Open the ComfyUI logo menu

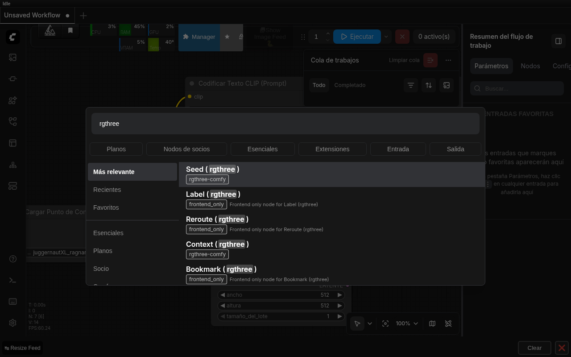coord(13,37)
